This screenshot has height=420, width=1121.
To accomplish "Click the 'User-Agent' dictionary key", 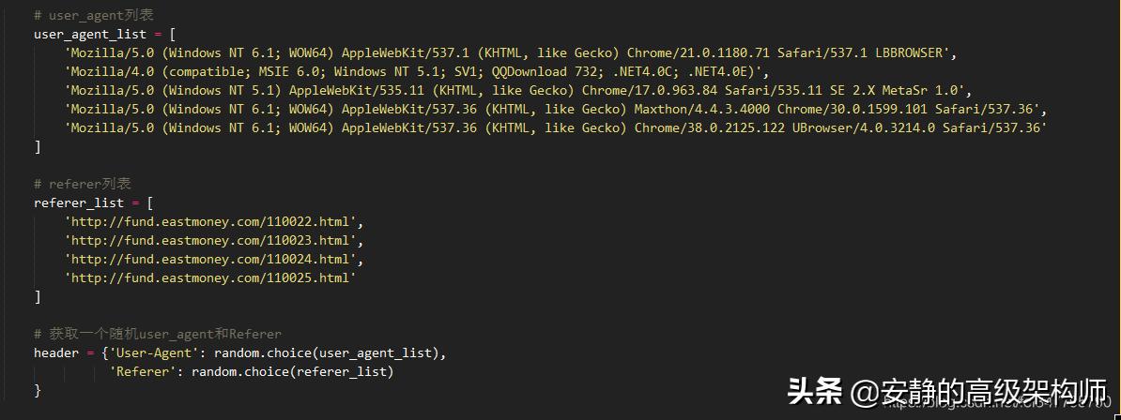I will (154, 352).
